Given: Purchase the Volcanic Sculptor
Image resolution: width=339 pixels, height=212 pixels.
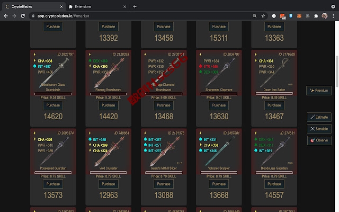Looking at the screenshot, I should (219, 184).
